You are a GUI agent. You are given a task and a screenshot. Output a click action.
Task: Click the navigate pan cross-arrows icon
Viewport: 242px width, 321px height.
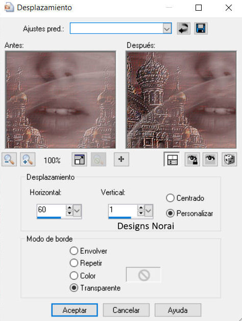tap(122, 159)
